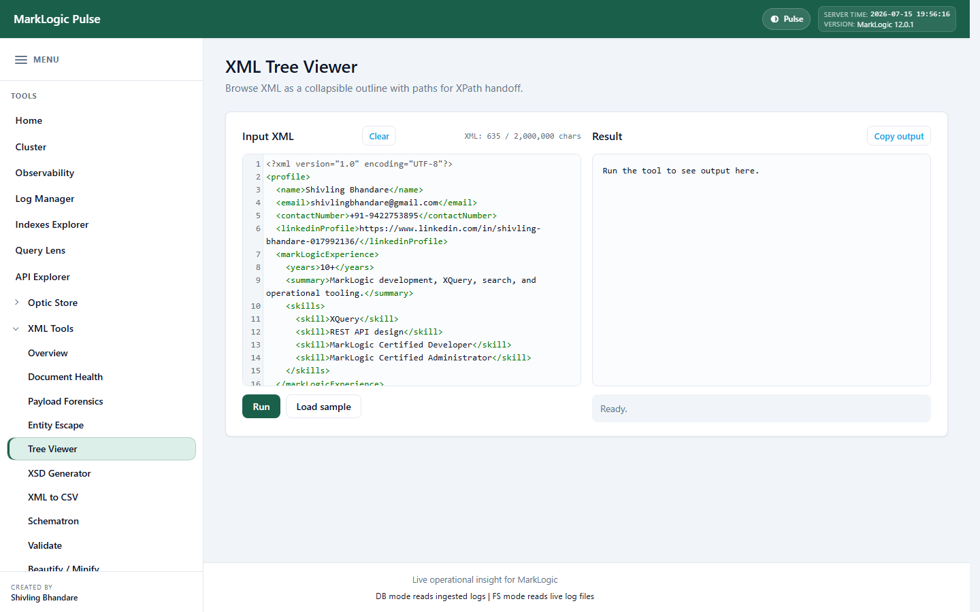Load sample XML
Viewport: 980px width, 612px height.
coord(323,407)
